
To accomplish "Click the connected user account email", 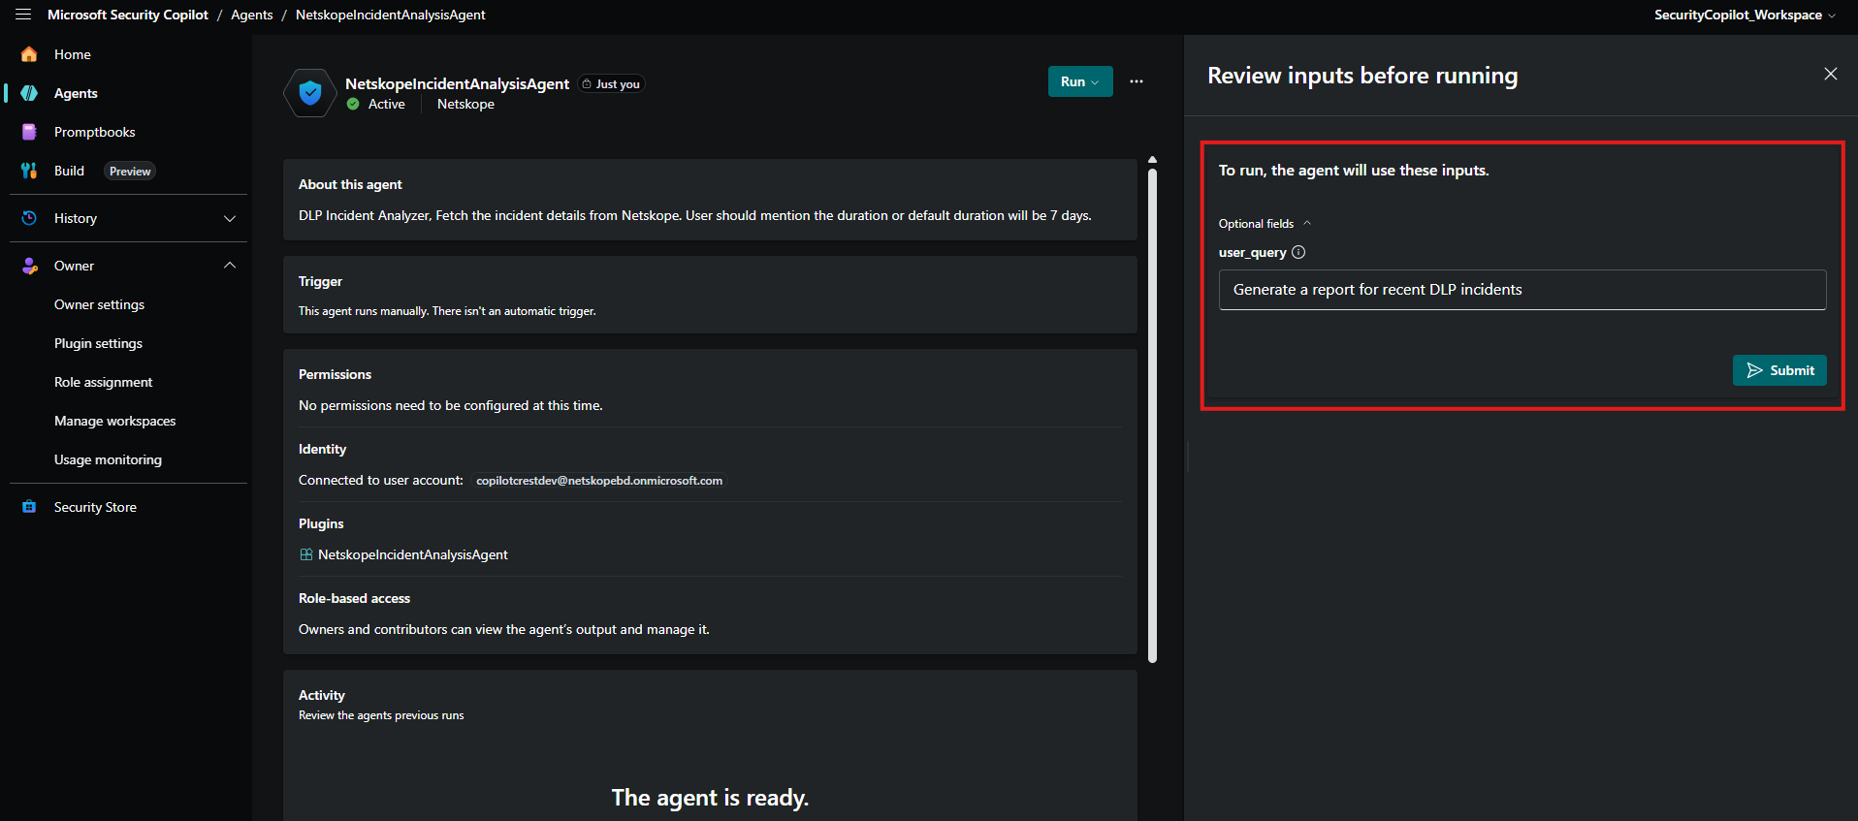I will (599, 481).
